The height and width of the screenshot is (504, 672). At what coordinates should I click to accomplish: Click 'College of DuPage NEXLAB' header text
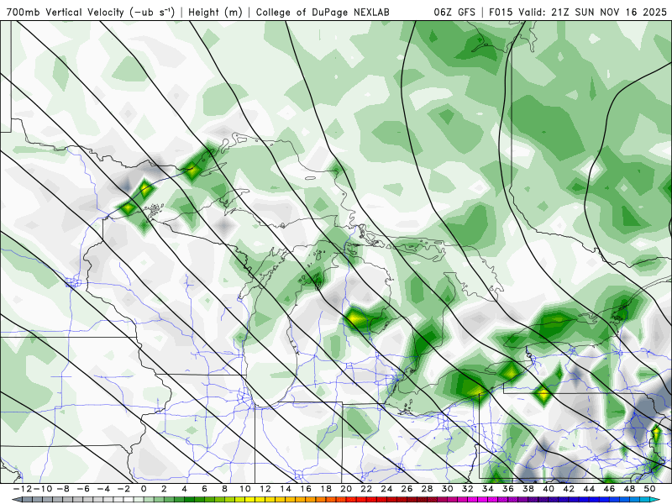[323, 12]
